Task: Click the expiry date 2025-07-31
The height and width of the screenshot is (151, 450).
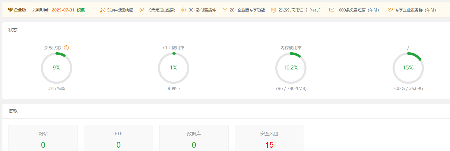Action: click(63, 10)
